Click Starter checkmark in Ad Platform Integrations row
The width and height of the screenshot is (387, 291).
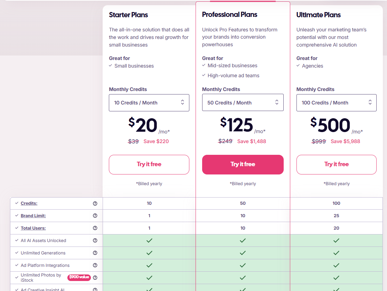149,265
